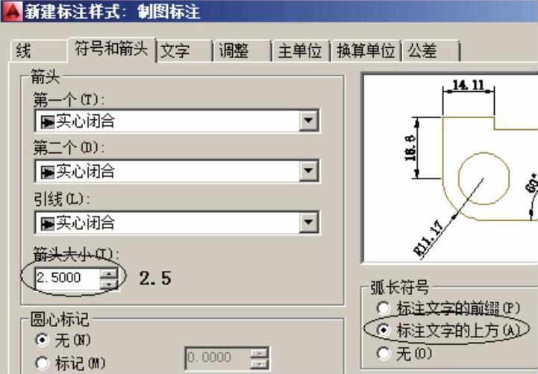Select the 主单位 tab

[299, 51]
